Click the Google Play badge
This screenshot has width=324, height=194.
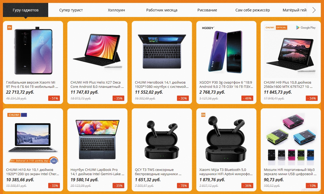point(306,28)
